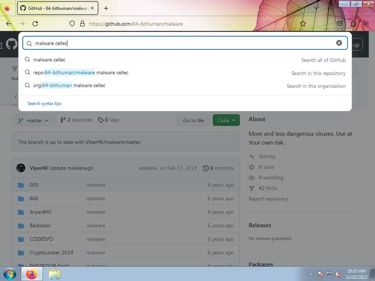The image size is (375, 281).
Task: Select the org:64-bithuman search suggestion
Action: tap(185, 86)
